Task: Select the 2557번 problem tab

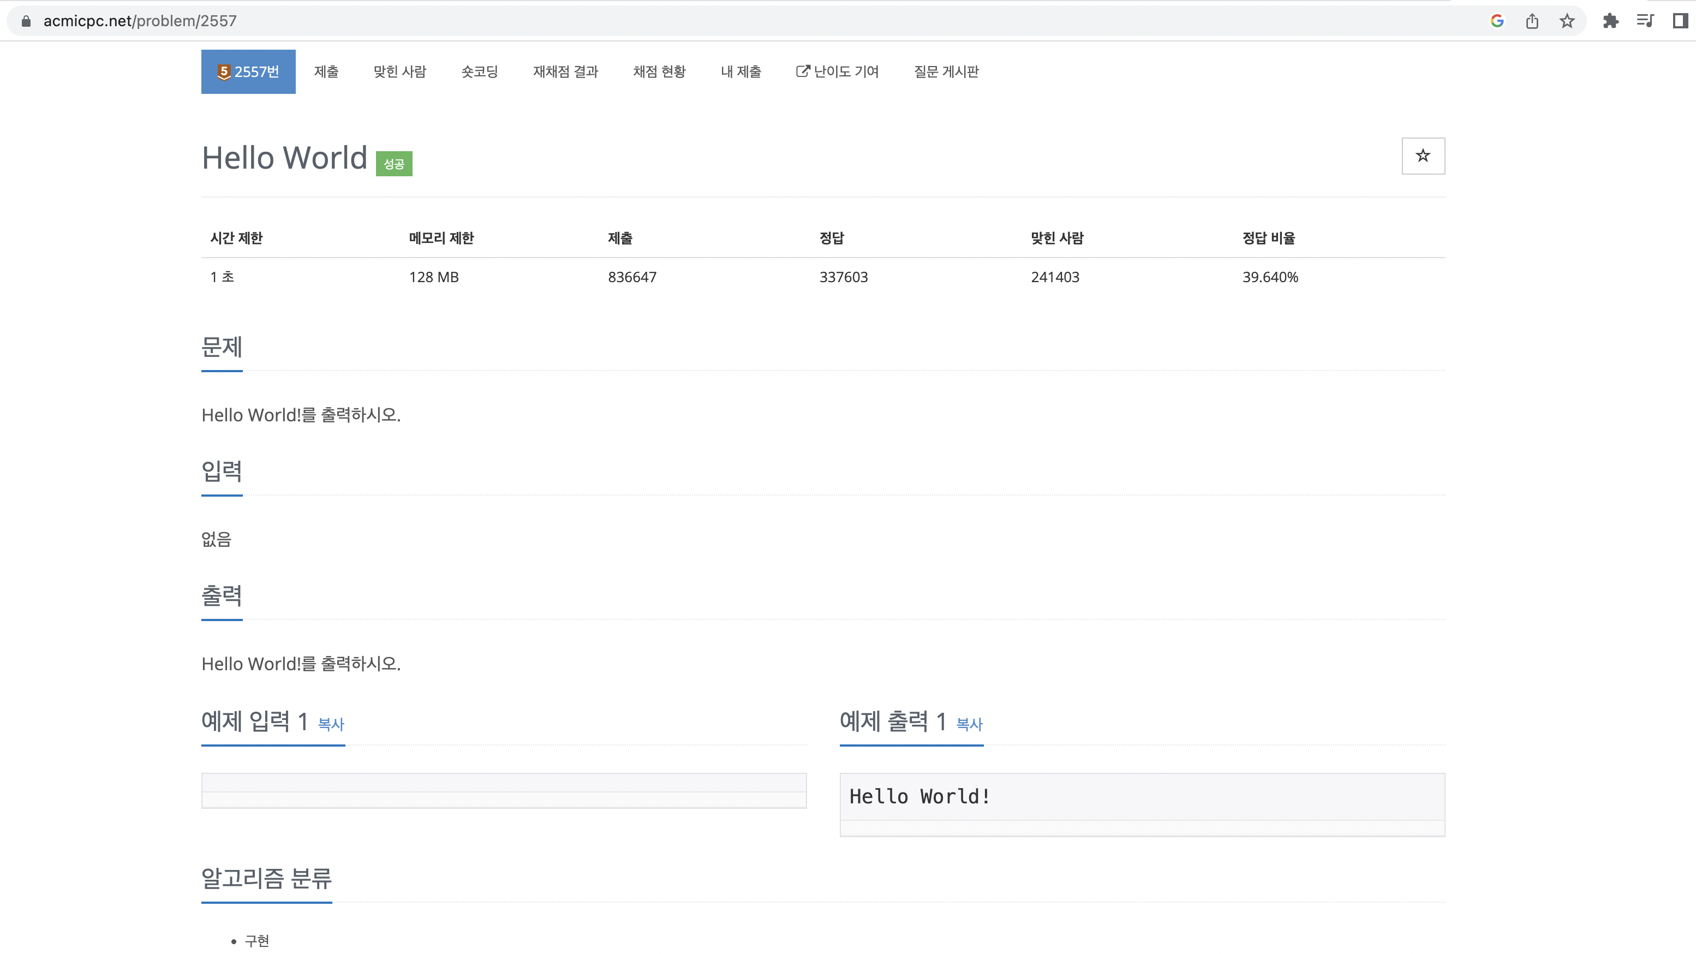Action: 257,71
